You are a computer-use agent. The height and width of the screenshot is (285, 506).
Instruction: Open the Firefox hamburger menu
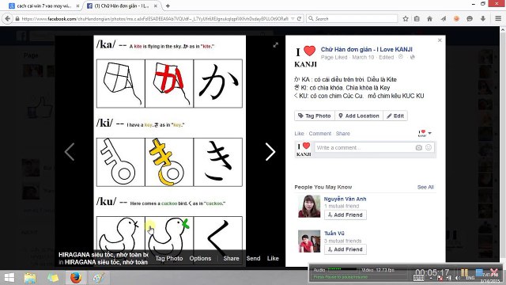pos(498,19)
